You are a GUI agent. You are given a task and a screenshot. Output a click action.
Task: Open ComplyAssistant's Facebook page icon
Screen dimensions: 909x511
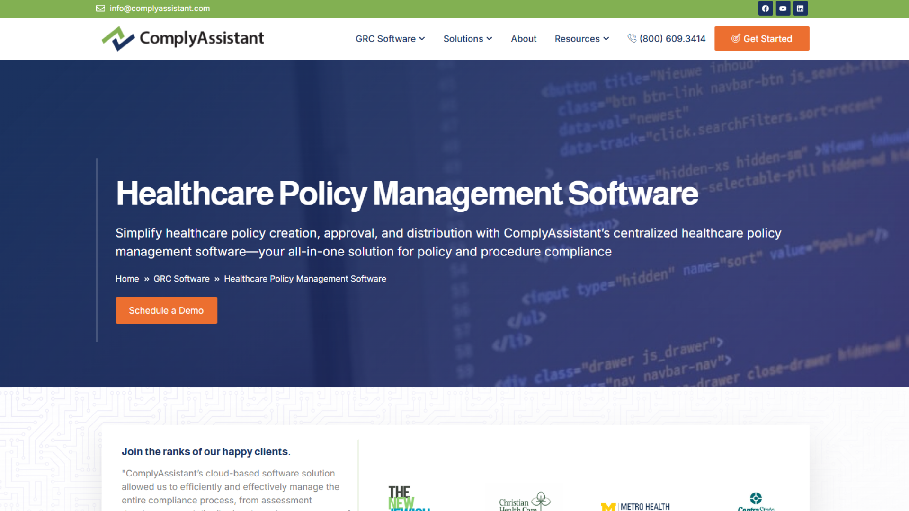click(x=766, y=8)
